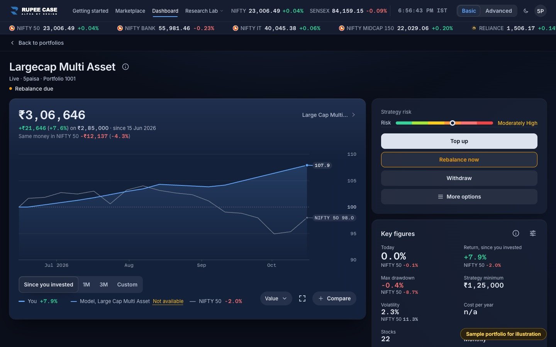This screenshot has width=556, height=347.
Task: Click RELIANCE ticker icon
Action: pyautogui.click(x=474, y=28)
